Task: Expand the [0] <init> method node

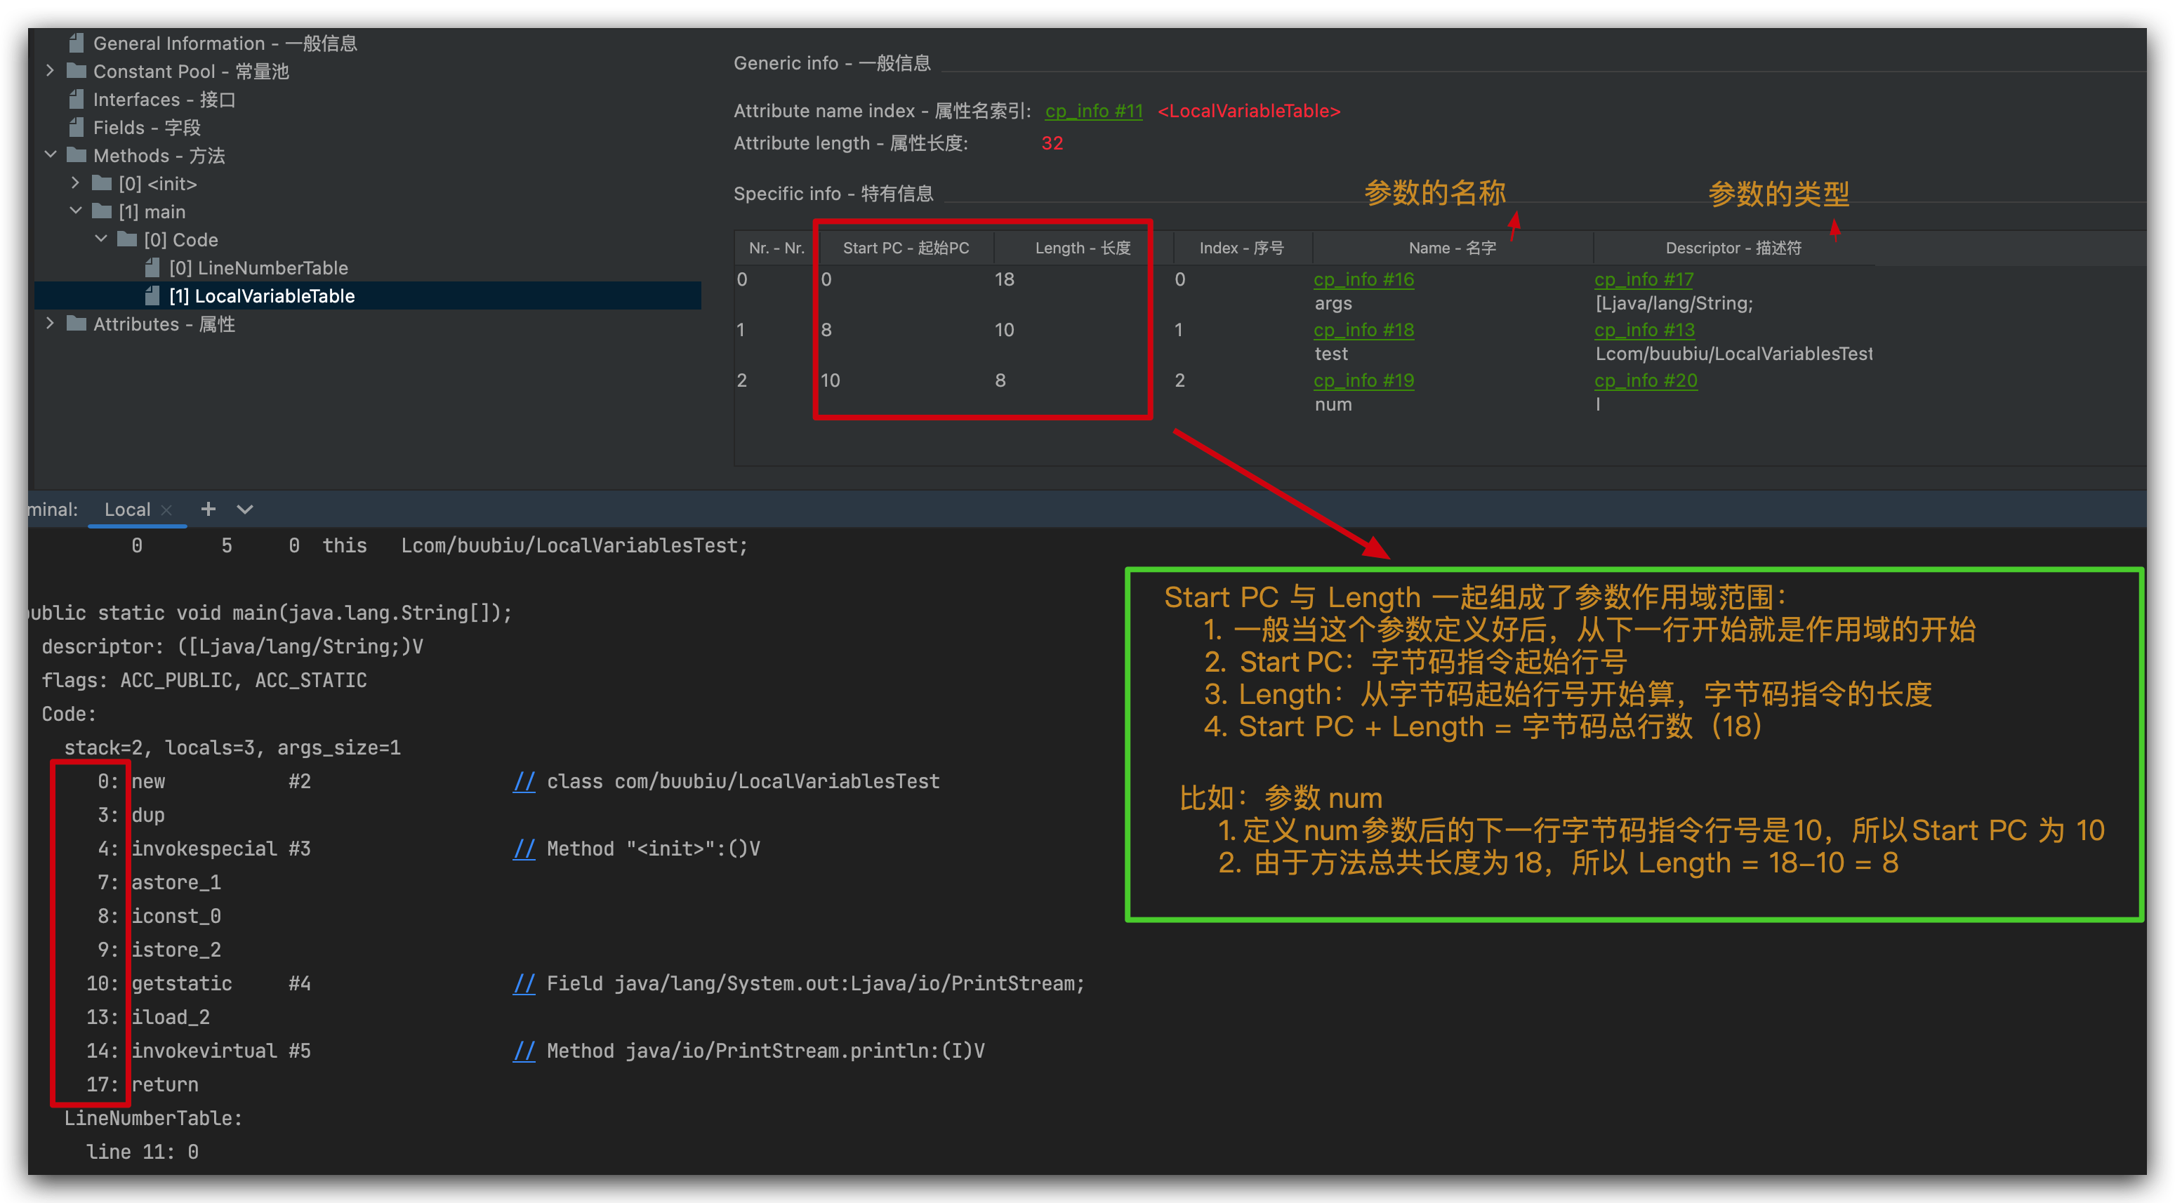Action: [75, 183]
